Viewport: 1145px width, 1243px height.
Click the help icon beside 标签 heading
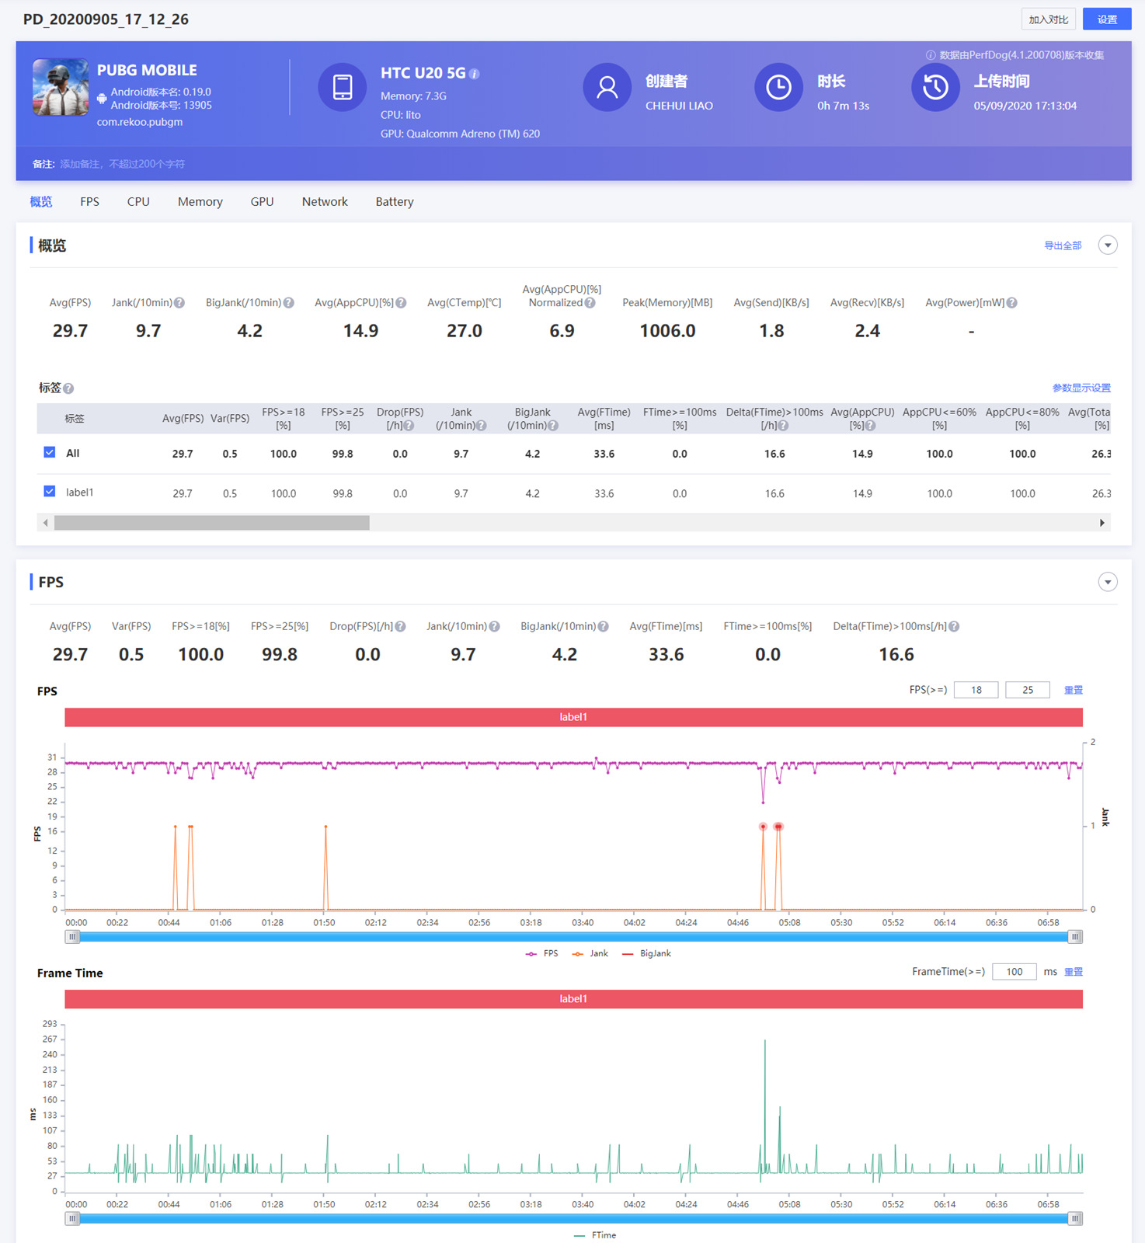point(68,388)
